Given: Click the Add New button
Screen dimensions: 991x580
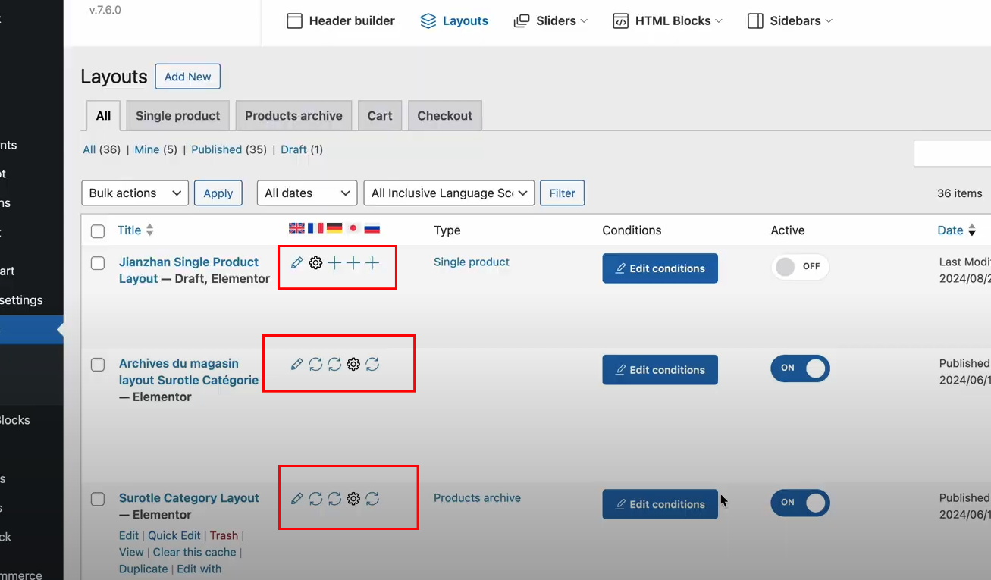Looking at the screenshot, I should pyautogui.click(x=188, y=77).
